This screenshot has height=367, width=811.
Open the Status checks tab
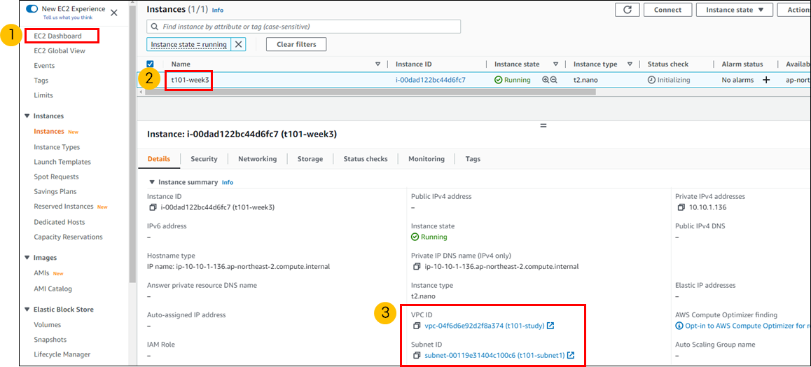[x=365, y=159]
